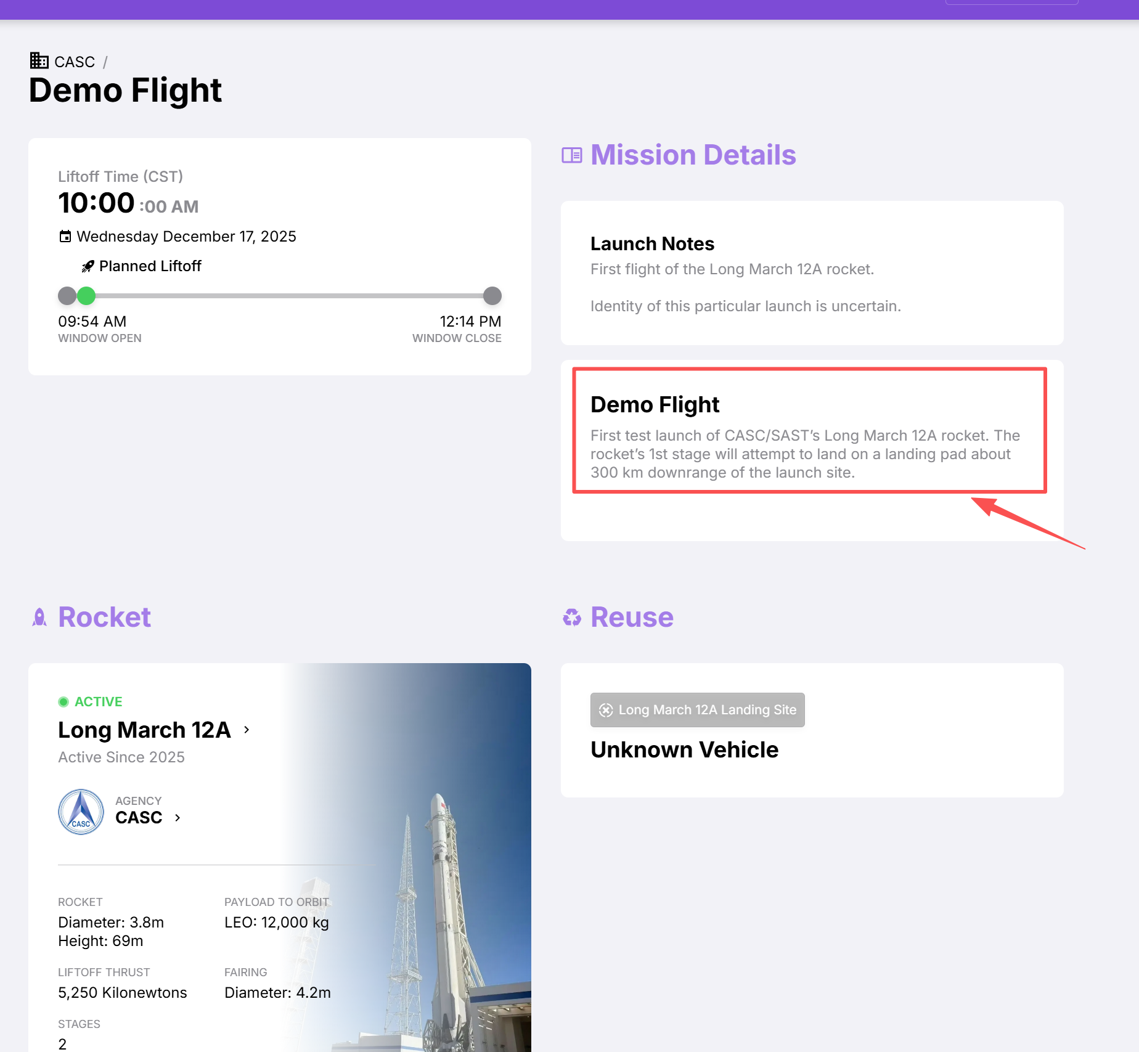Click the CASC agency logo
Viewport: 1139px width, 1052px height.
click(81, 812)
